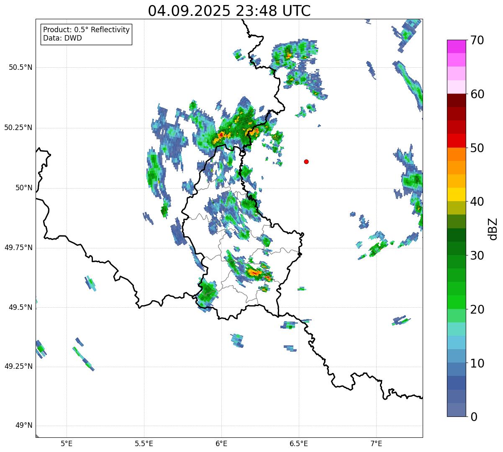This screenshot has height=452, width=503.
Task: Click the latitude label "49.25°N"
Action: (x=18, y=366)
